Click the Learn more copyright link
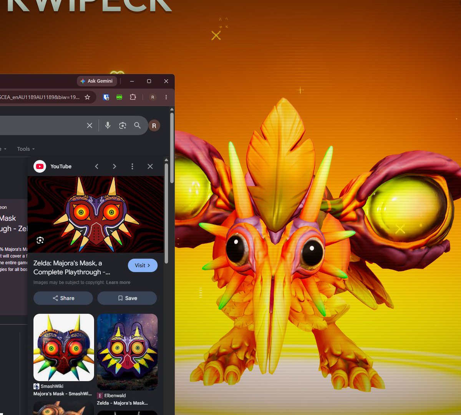Viewport: 461px width, 415px height. [x=118, y=282]
